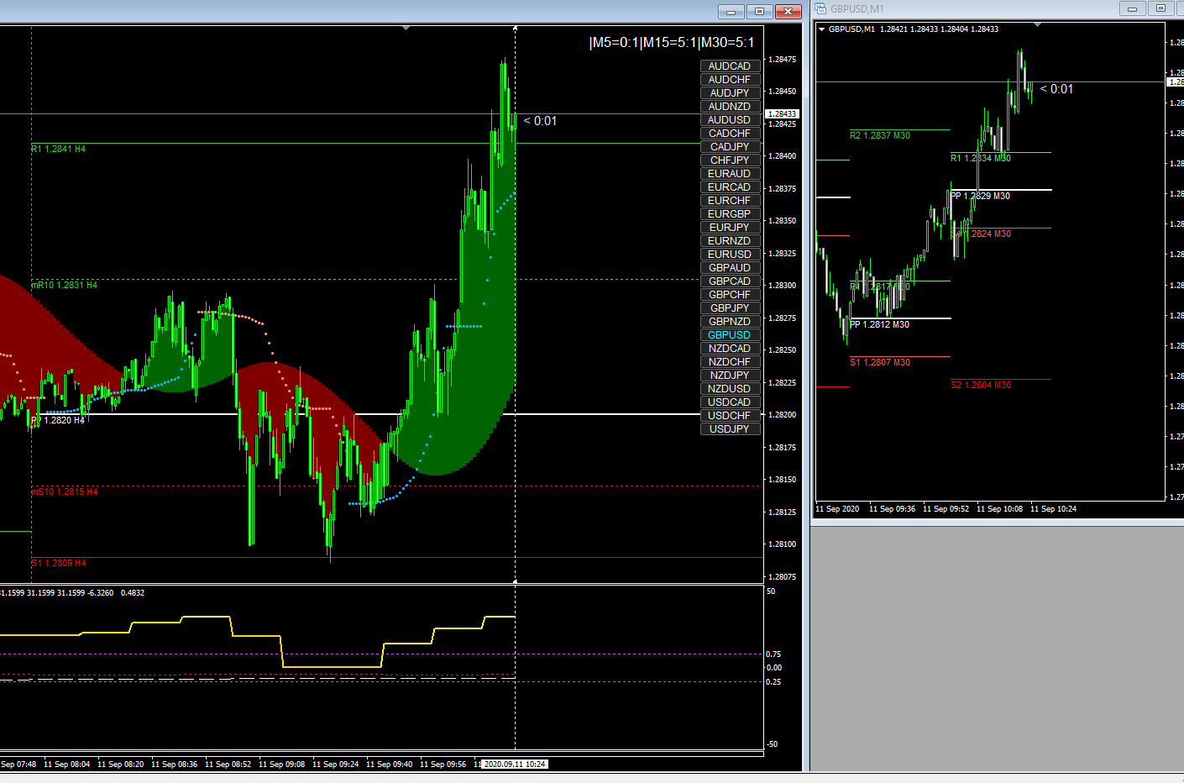Click the PP 1.2812 M30 pivot label
The image size is (1184, 783).
tap(880, 324)
